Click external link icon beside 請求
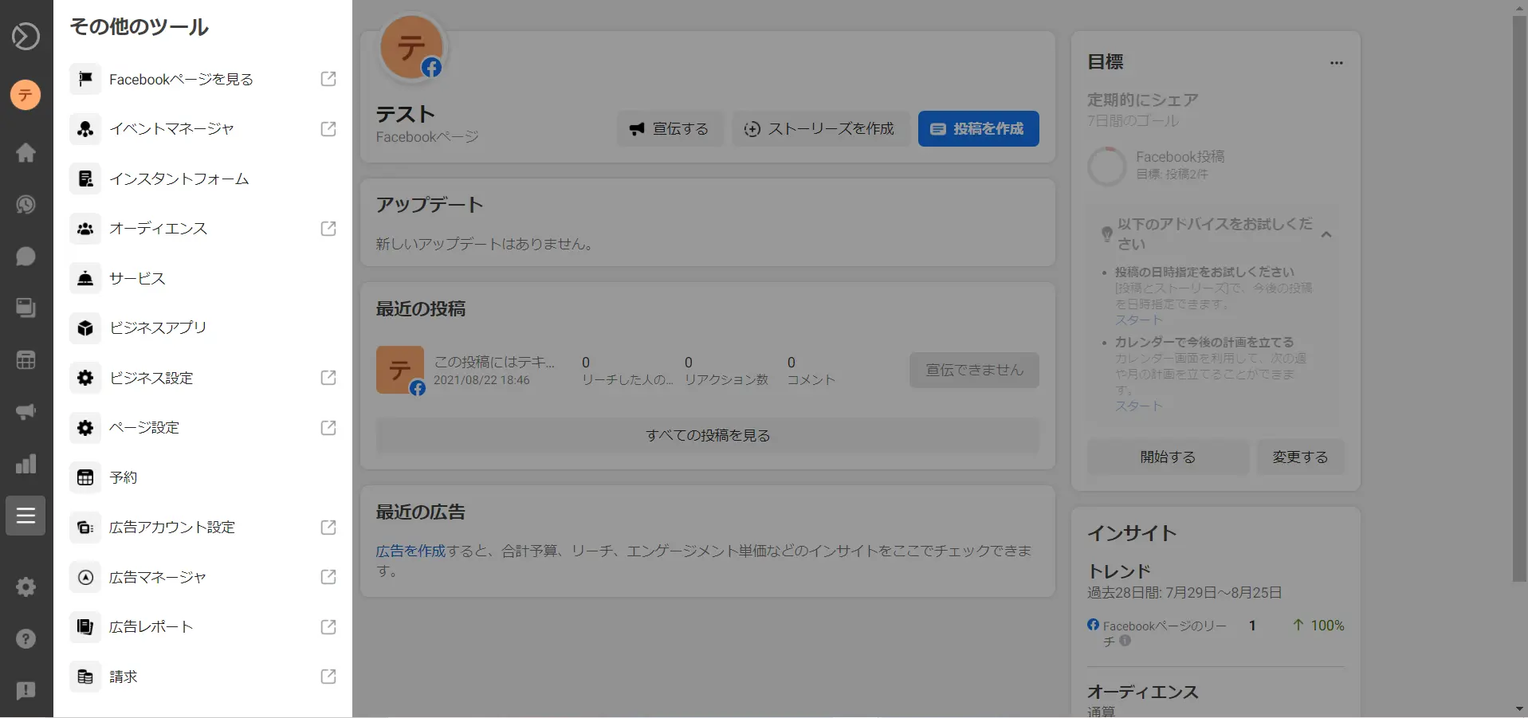This screenshot has width=1528, height=718. pyautogui.click(x=328, y=677)
